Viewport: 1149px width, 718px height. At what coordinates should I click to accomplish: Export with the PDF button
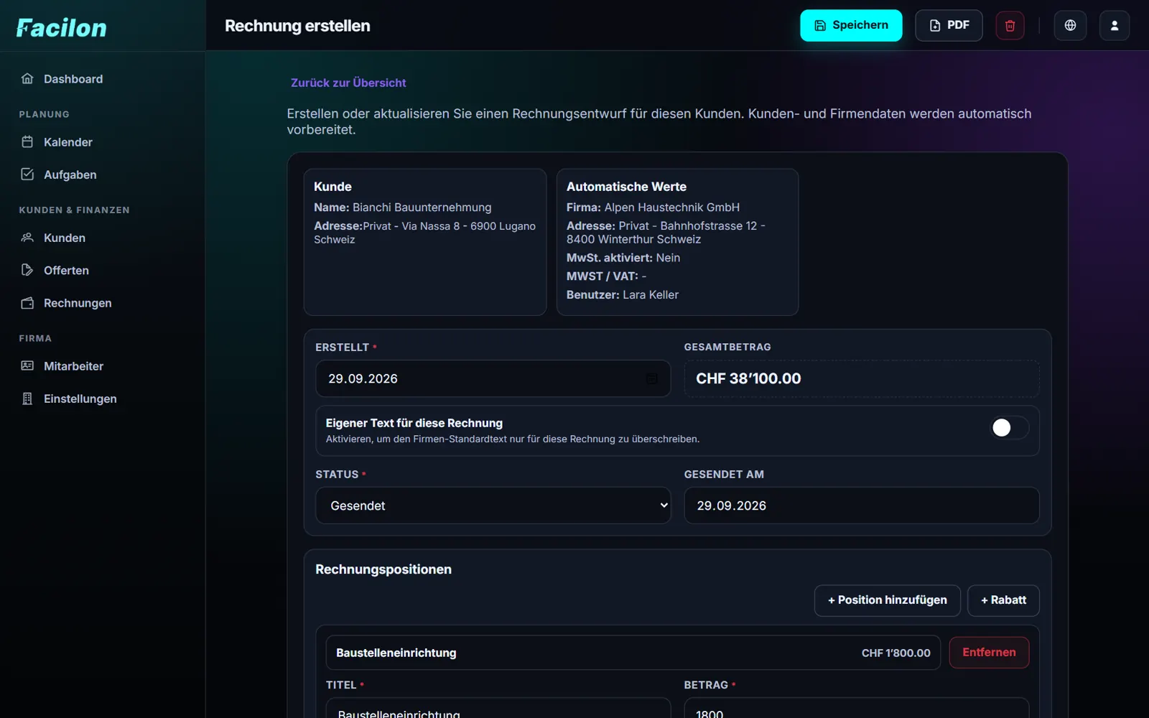click(x=949, y=26)
